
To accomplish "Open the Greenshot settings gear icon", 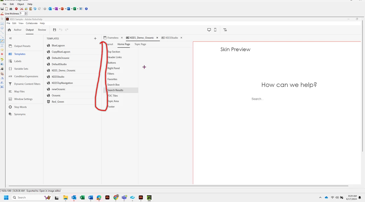I will click(x=45, y=9).
